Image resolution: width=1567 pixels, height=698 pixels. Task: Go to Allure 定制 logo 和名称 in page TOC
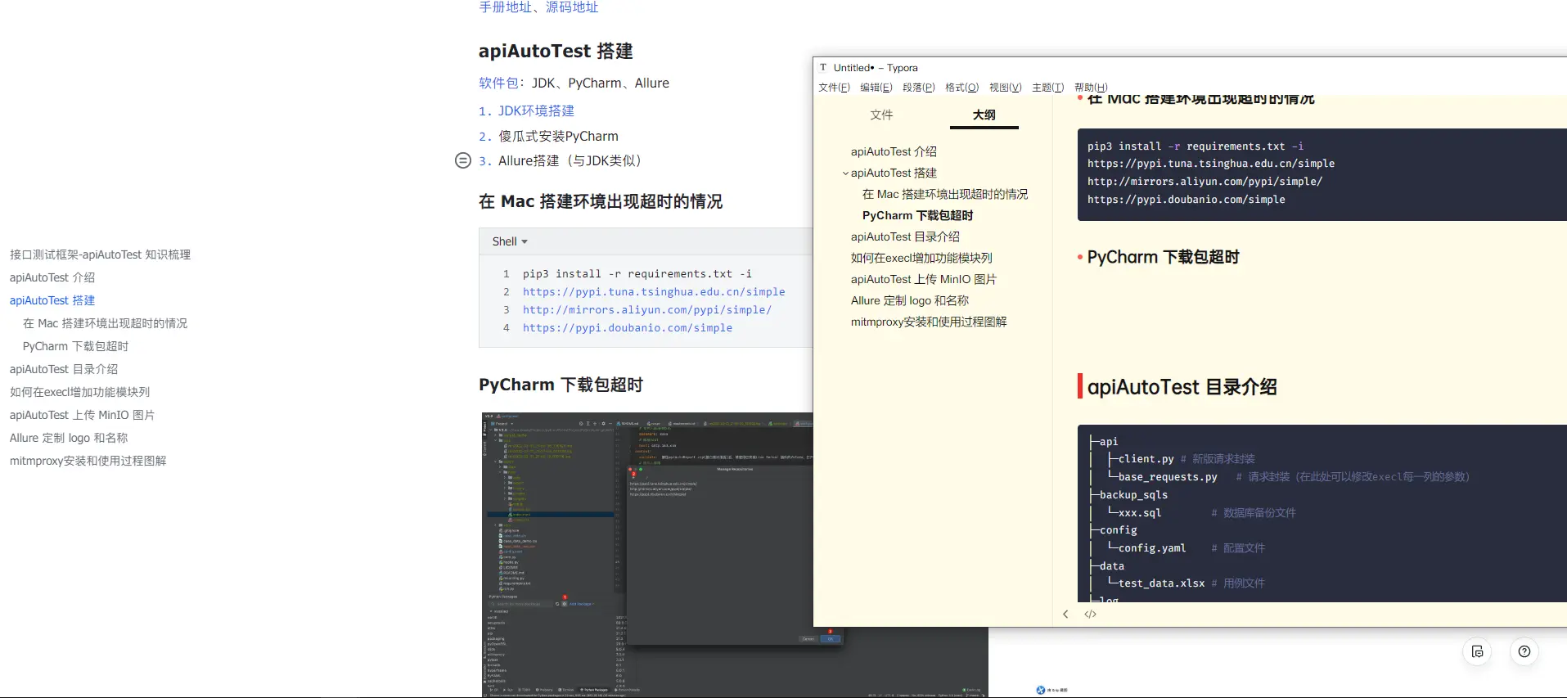point(69,438)
